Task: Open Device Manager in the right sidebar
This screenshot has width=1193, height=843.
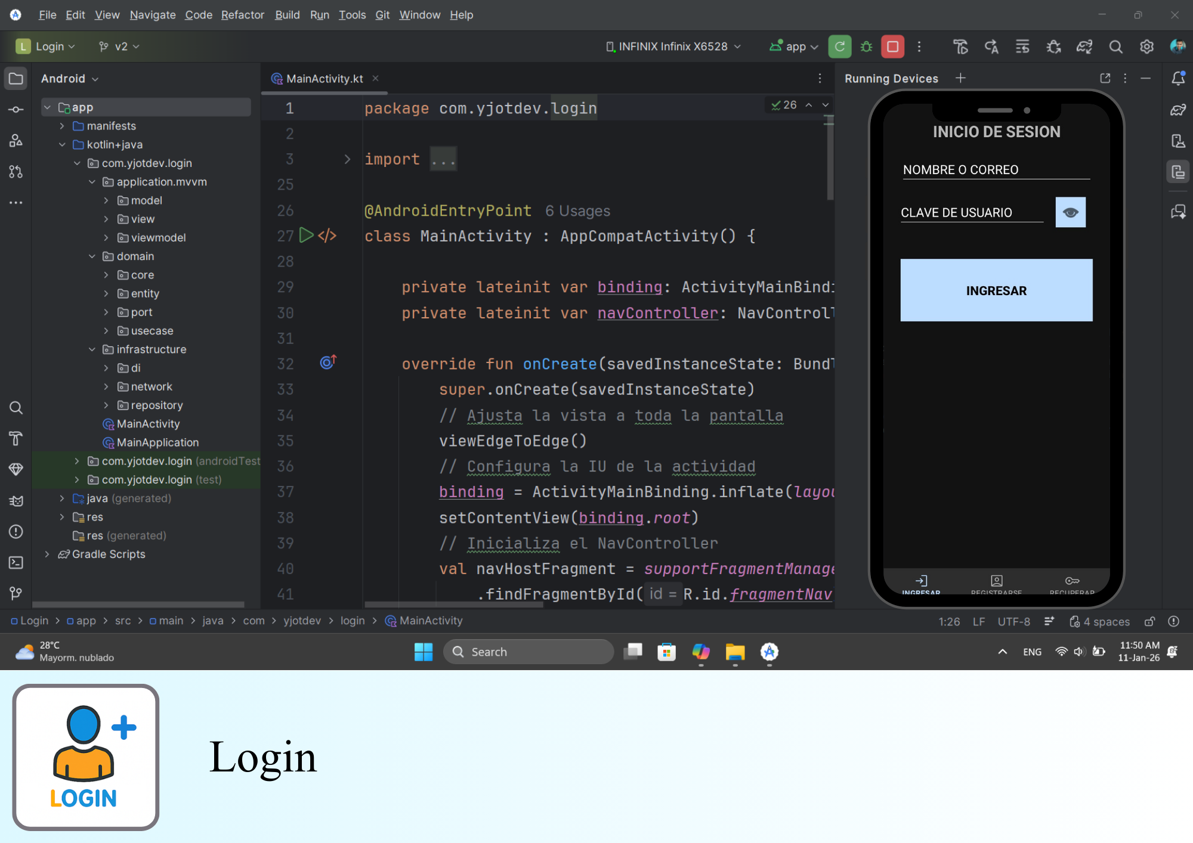Action: click(x=1177, y=141)
